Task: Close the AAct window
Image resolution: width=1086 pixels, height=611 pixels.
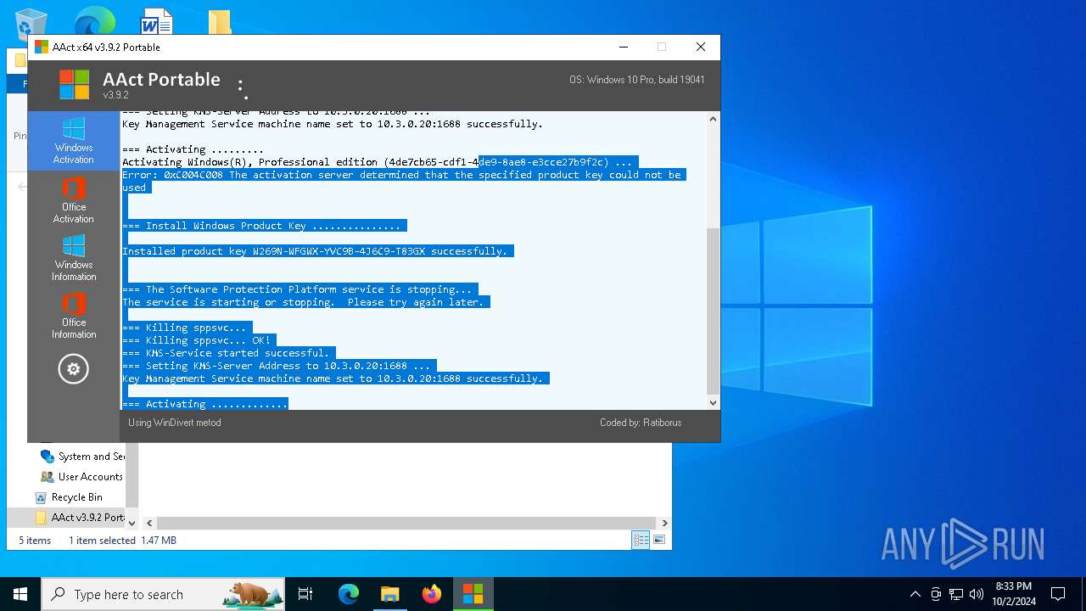Action: tap(701, 48)
